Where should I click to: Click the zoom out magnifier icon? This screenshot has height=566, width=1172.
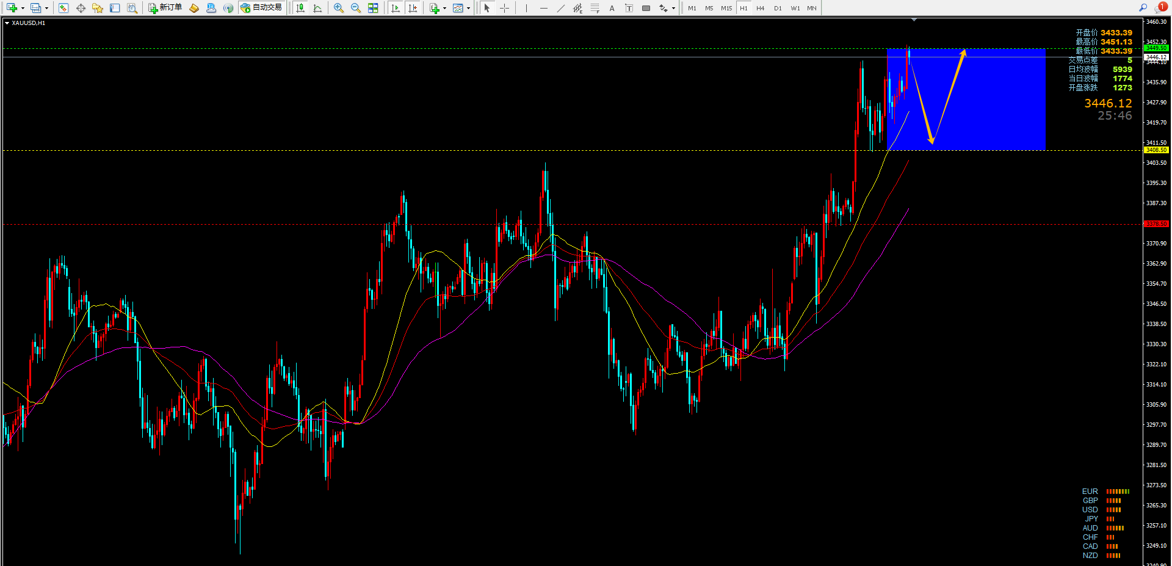pos(356,8)
